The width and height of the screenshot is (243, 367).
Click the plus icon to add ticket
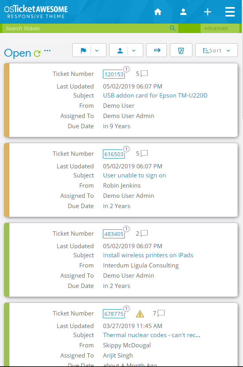(x=208, y=12)
